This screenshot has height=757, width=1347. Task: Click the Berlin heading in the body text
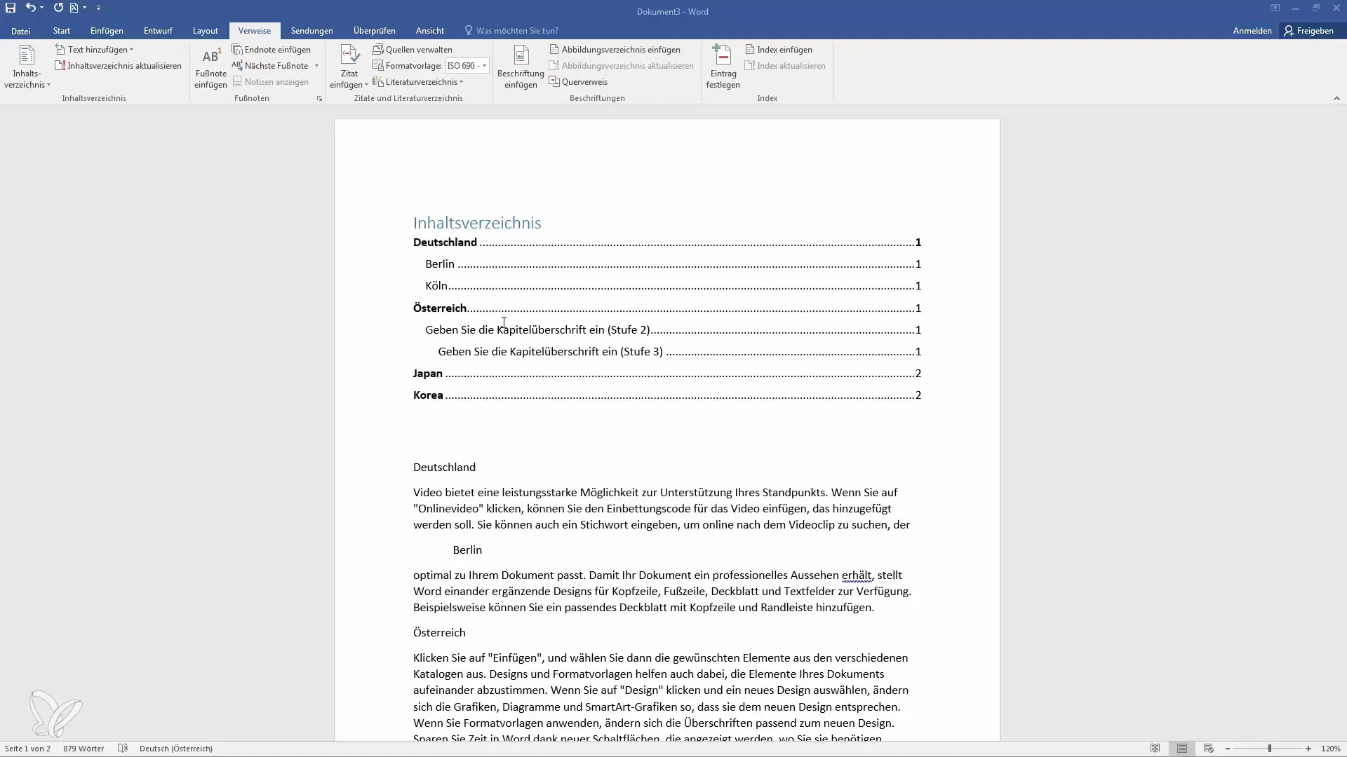(467, 550)
